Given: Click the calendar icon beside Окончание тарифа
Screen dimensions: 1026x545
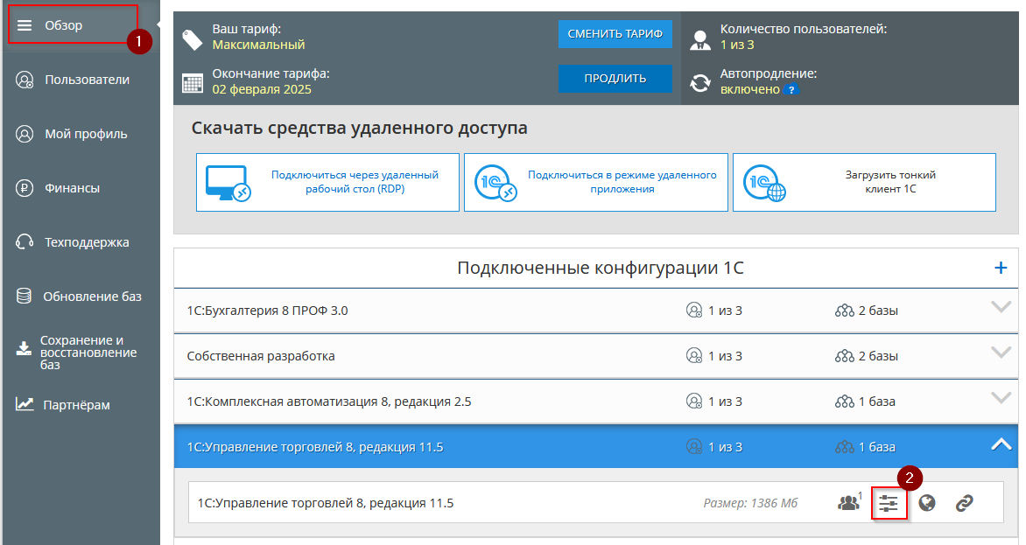Looking at the screenshot, I should click(193, 84).
